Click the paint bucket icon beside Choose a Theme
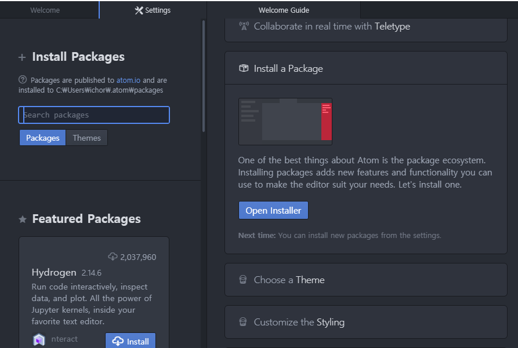 tap(243, 280)
